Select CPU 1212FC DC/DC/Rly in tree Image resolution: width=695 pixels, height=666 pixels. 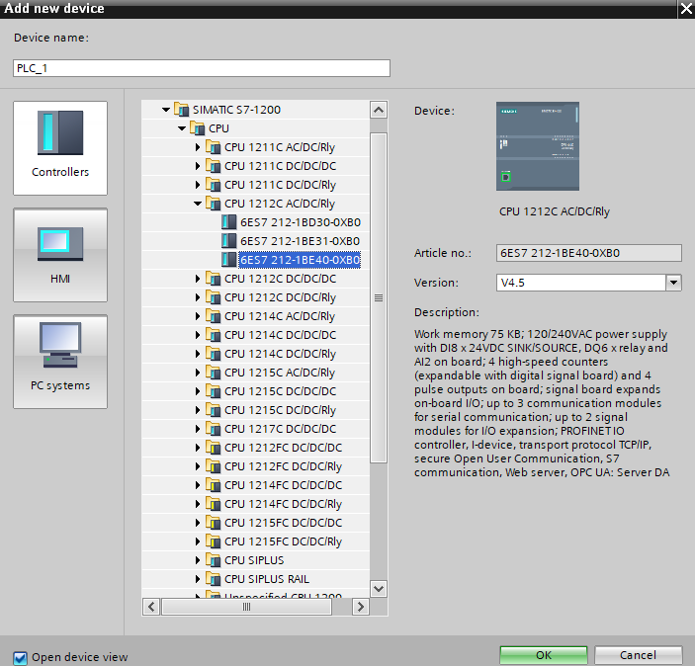pyautogui.click(x=283, y=466)
